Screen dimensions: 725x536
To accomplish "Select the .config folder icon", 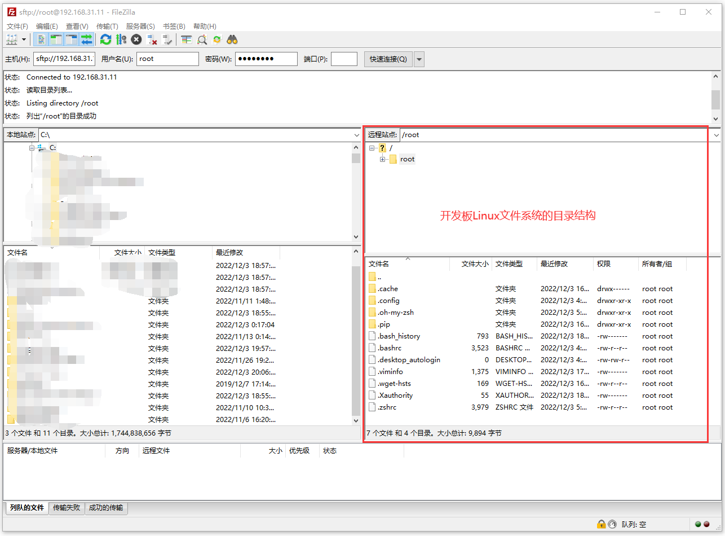I will pos(372,300).
